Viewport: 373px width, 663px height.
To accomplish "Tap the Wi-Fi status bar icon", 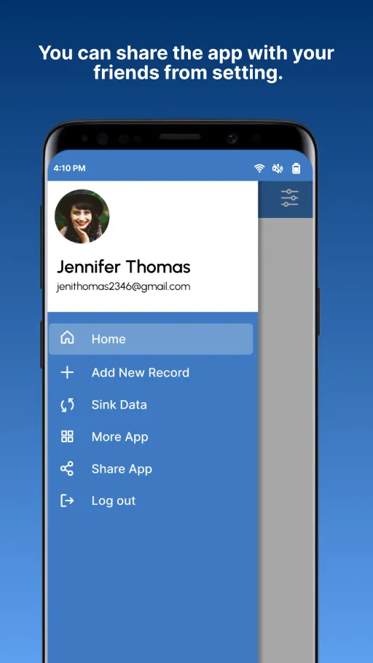I will [259, 168].
